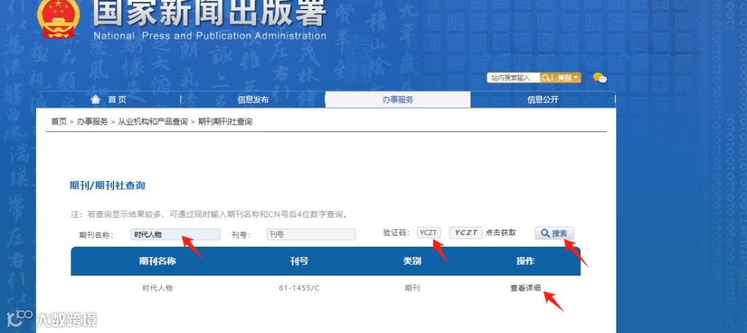Click the 期刊期刊社查询 breadcrumb
Viewport: 747px width, 333px height.
click(225, 122)
